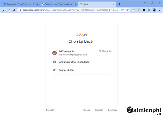Go back to the previous page
The image size is (163, 117).
[x=4, y=10]
